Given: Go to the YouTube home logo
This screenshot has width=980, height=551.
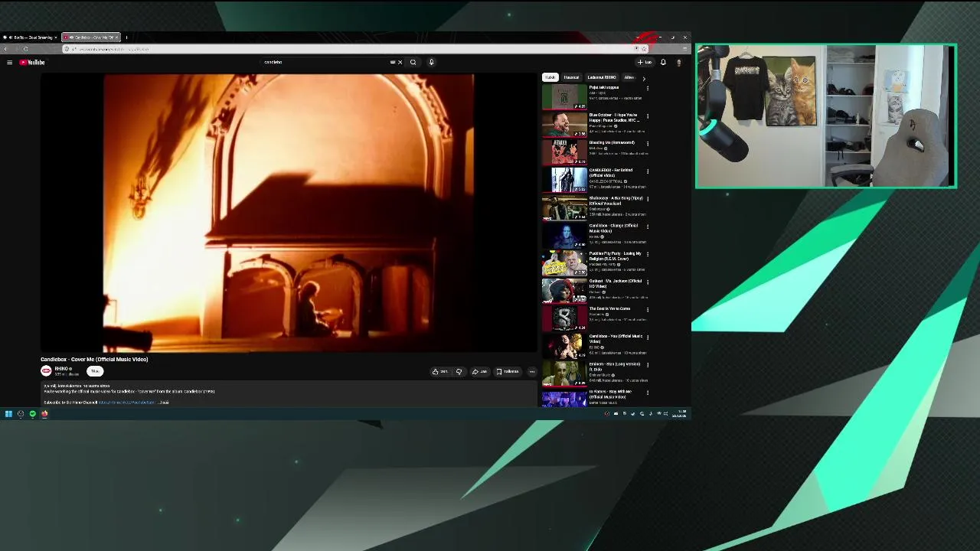Looking at the screenshot, I should tap(32, 62).
